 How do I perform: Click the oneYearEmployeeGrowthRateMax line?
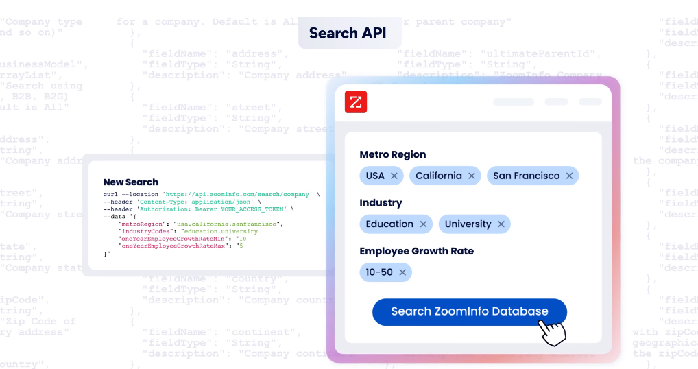click(181, 246)
